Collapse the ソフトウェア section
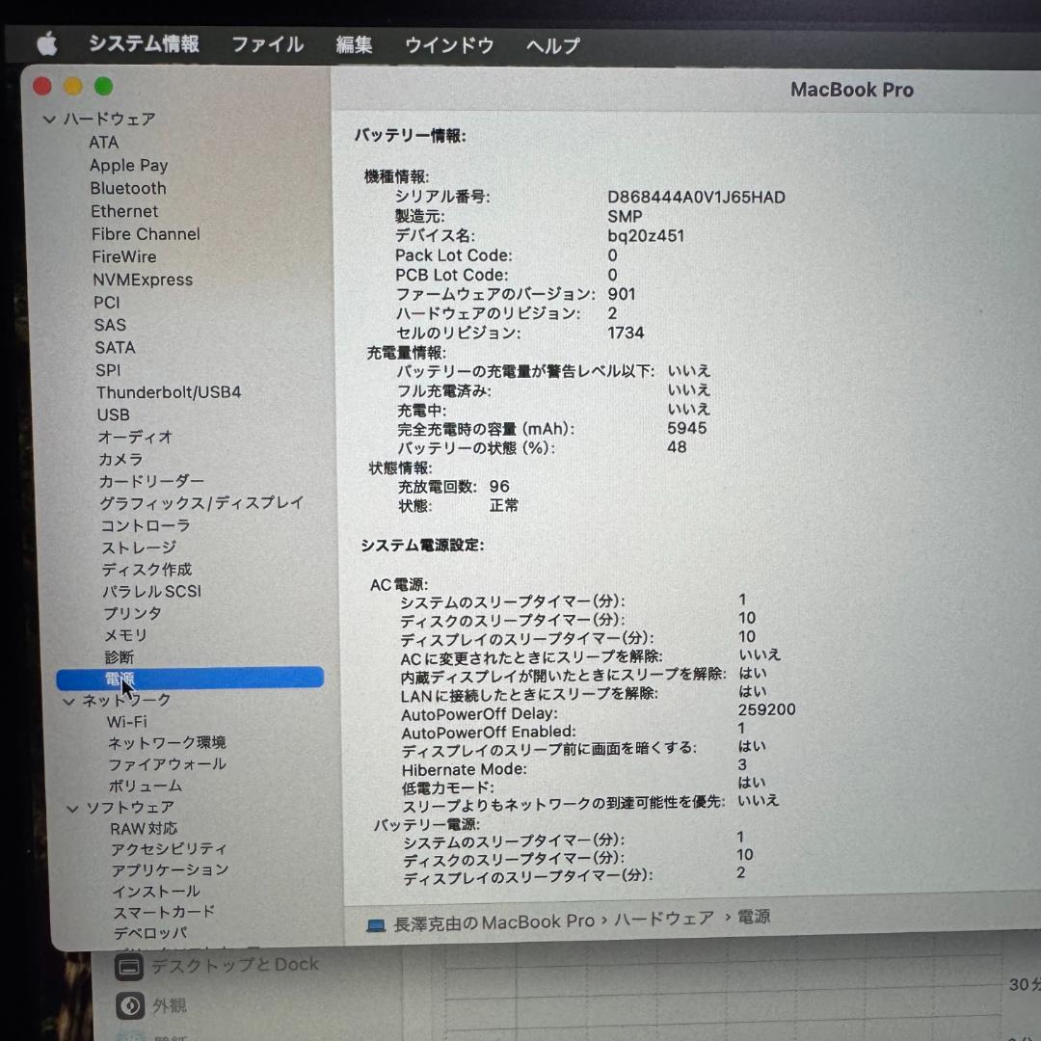This screenshot has height=1041, width=1041. pyautogui.click(x=72, y=807)
